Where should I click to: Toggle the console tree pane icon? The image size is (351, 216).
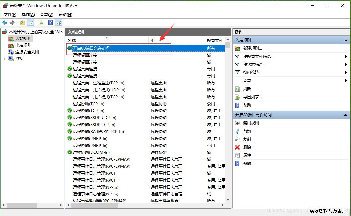click(31, 22)
